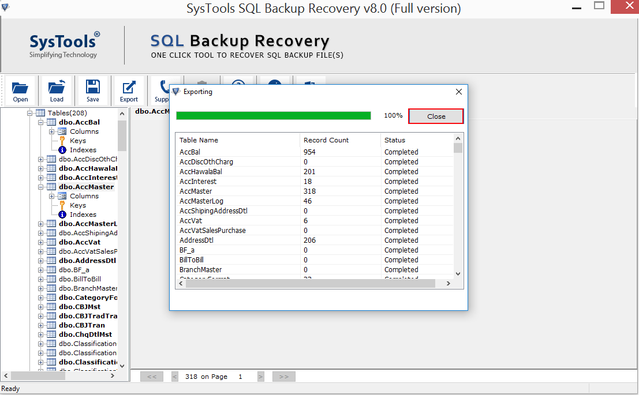Viewport: 639px width, 395px height.
Task: Click the dbo.ChqDtlMst table icon
Action: click(x=51, y=334)
